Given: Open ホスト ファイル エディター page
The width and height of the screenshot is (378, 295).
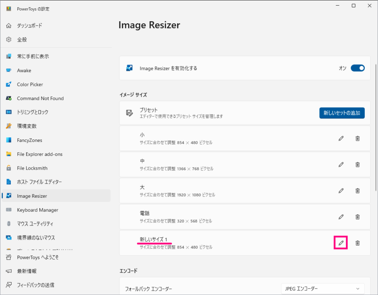Looking at the screenshot, I should 56,182.
